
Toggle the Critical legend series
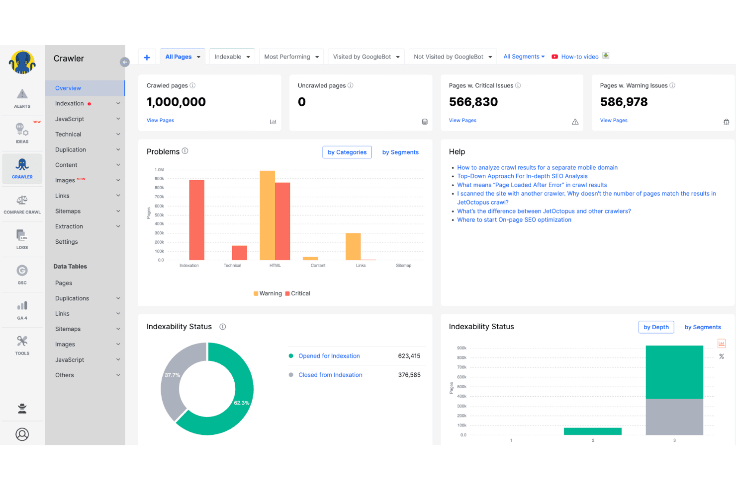click(298, 293)
